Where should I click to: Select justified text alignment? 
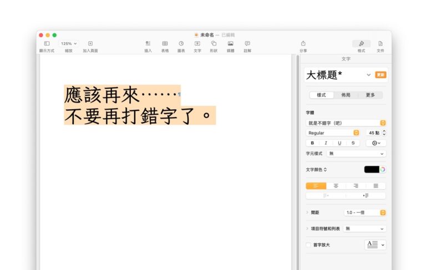click(x=376, y=186)
